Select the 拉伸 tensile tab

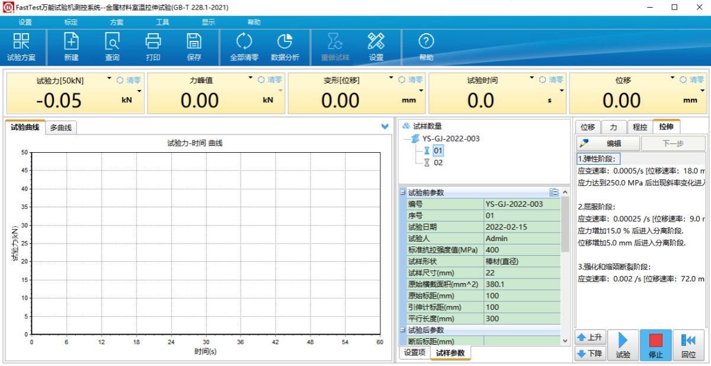tap(666, 126)
